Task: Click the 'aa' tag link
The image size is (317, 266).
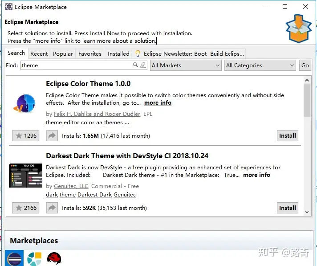Action: (99, 123)
